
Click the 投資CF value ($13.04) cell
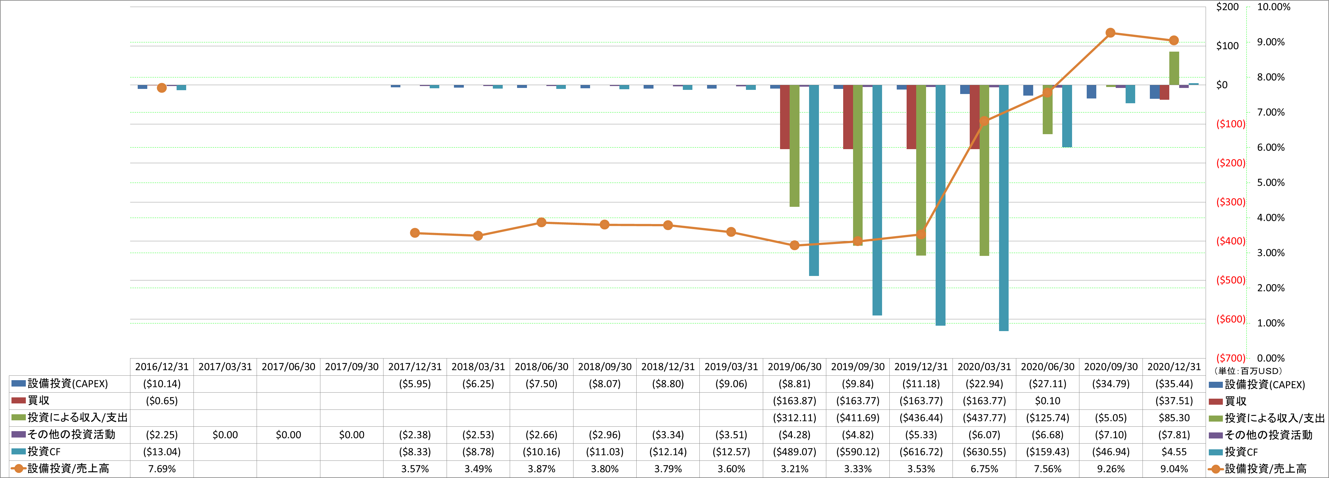click(162, 452)
